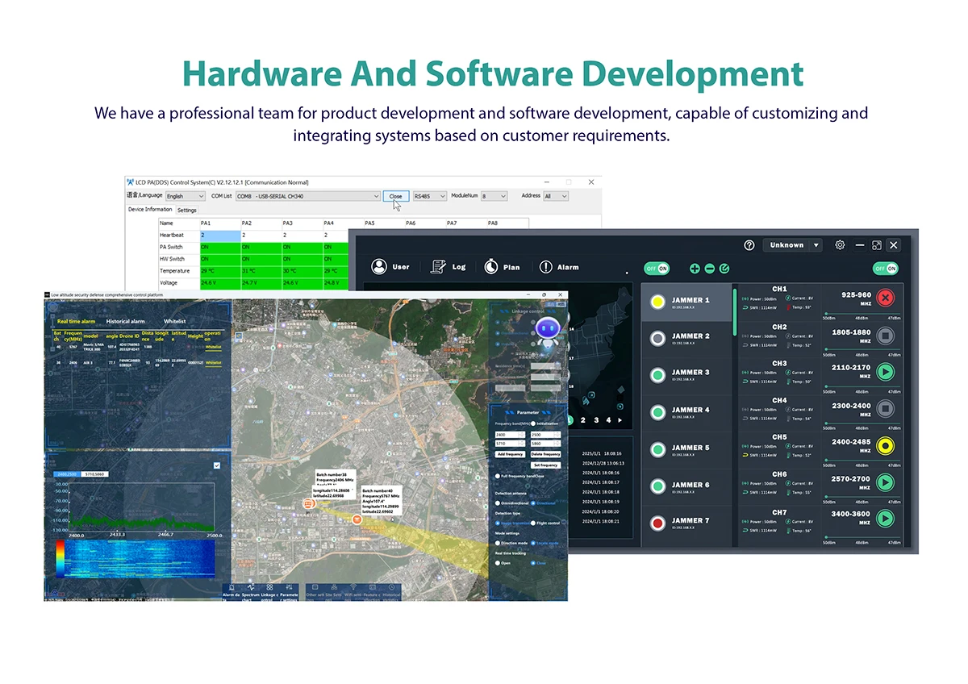Switch to the Settings tab
968x684 pixels.
[187, 210]
